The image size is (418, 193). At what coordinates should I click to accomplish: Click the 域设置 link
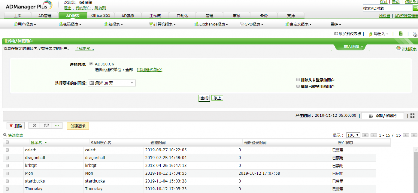click(385, 16)
